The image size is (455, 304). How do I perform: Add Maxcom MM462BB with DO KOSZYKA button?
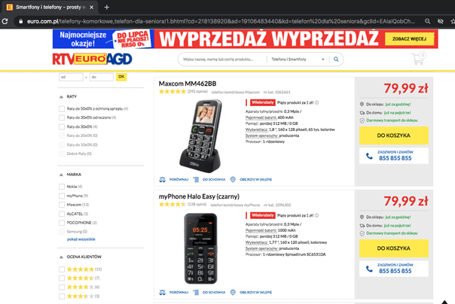tap(394, 135)
